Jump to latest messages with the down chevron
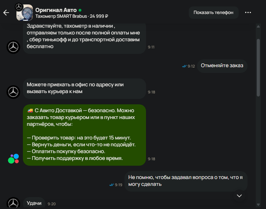 (239, 196)
